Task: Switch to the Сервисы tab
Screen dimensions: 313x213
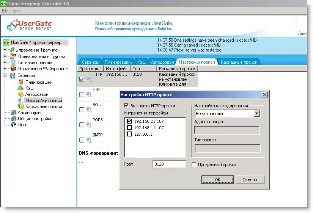Action: tap(90, 62)
